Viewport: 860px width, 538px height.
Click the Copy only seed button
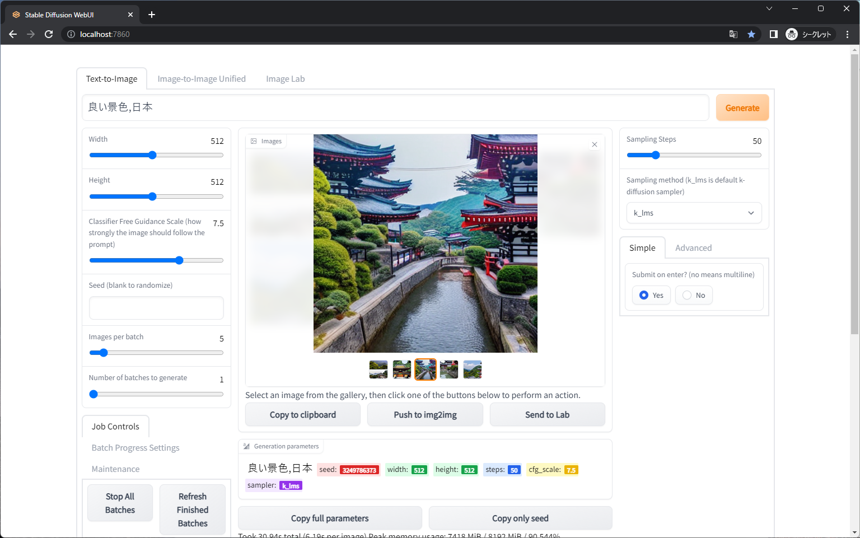click(x=520, y=518)
